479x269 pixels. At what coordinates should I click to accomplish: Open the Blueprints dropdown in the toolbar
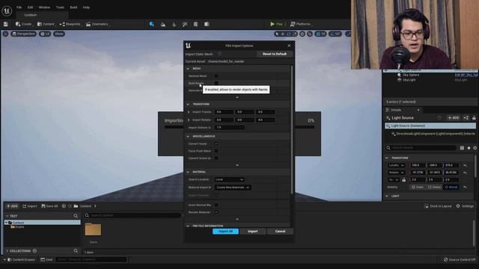click(70, 24)
